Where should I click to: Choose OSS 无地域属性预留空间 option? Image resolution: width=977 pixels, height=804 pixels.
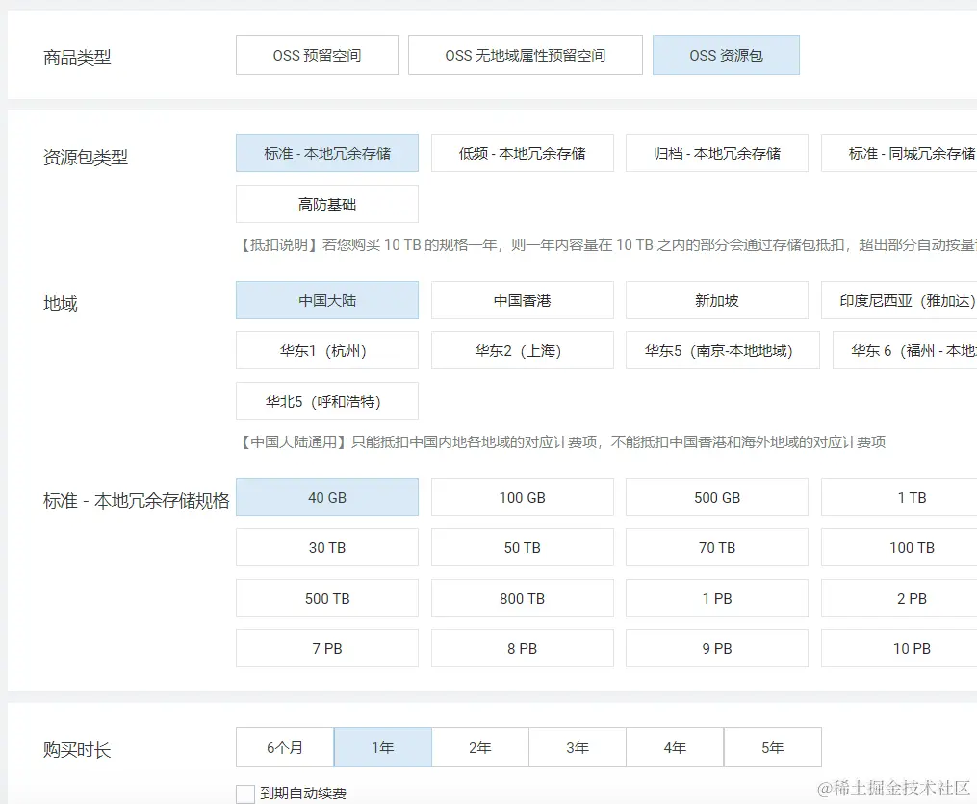526,55
